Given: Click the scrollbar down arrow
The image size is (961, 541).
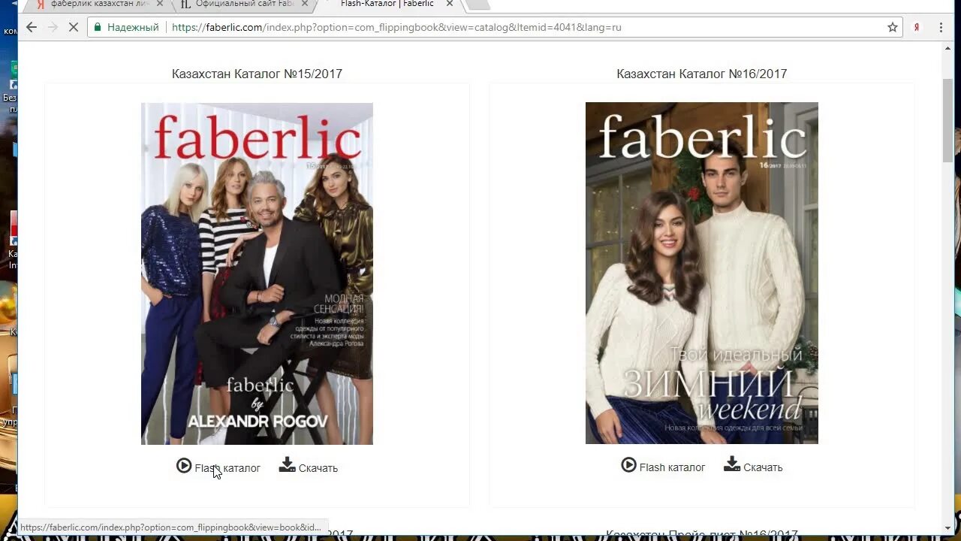Looking at the screenshot, I should [947, 528].
